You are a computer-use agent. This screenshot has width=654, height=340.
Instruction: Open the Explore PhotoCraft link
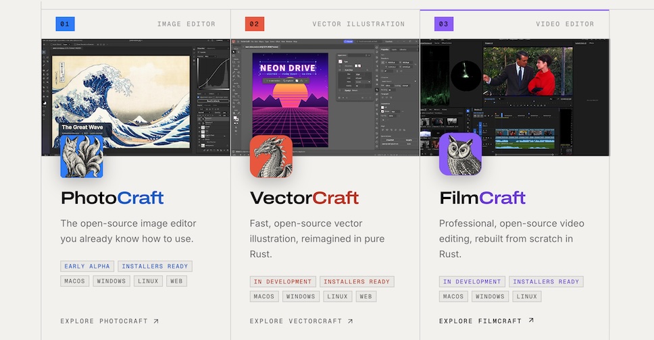(x=109, y=321)
